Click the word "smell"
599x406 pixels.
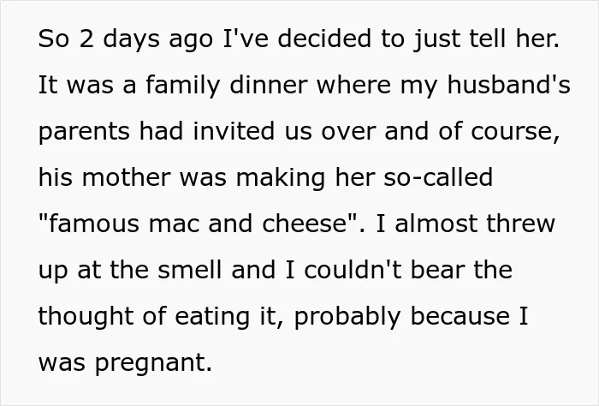tap(190, 270)
